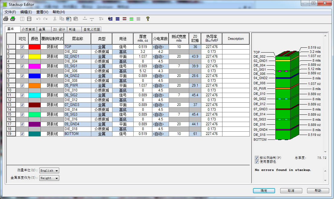The image size is (334, 199).
Task: Click the 帮助 button at bottom right
Action: 318,191
